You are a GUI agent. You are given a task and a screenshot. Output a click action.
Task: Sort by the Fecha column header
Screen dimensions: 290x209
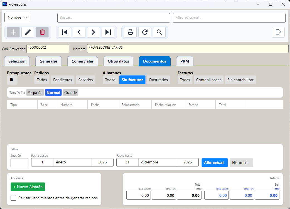pos(103,104)
